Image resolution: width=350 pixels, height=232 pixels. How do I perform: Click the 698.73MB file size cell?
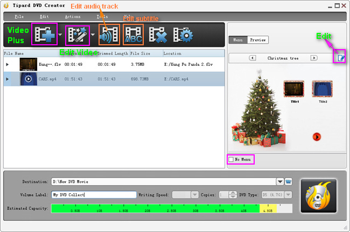click(140, 79)
